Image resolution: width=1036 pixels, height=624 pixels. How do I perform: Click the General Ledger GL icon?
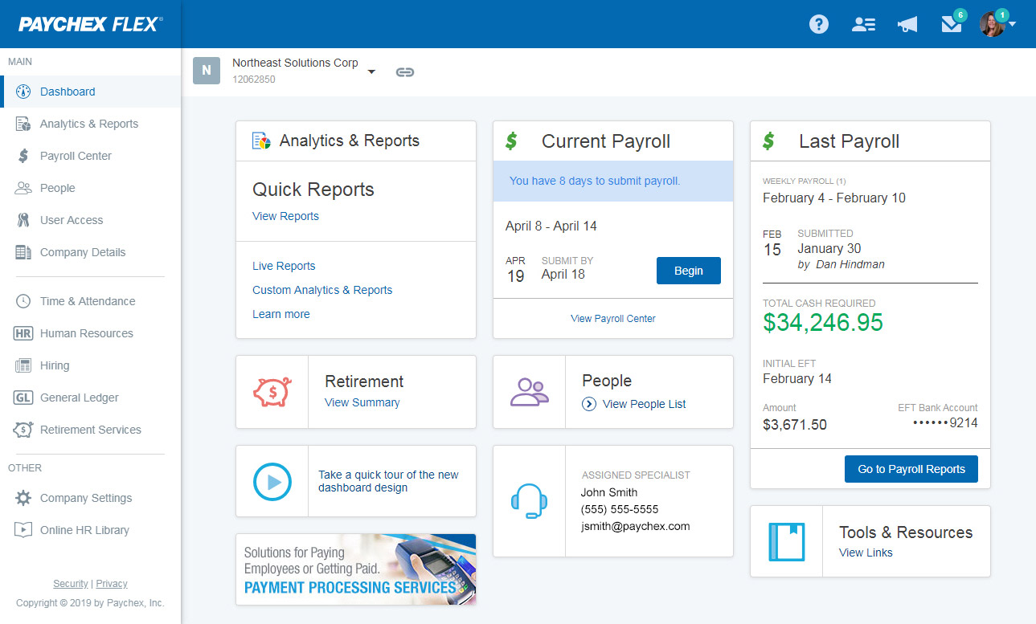23,398
